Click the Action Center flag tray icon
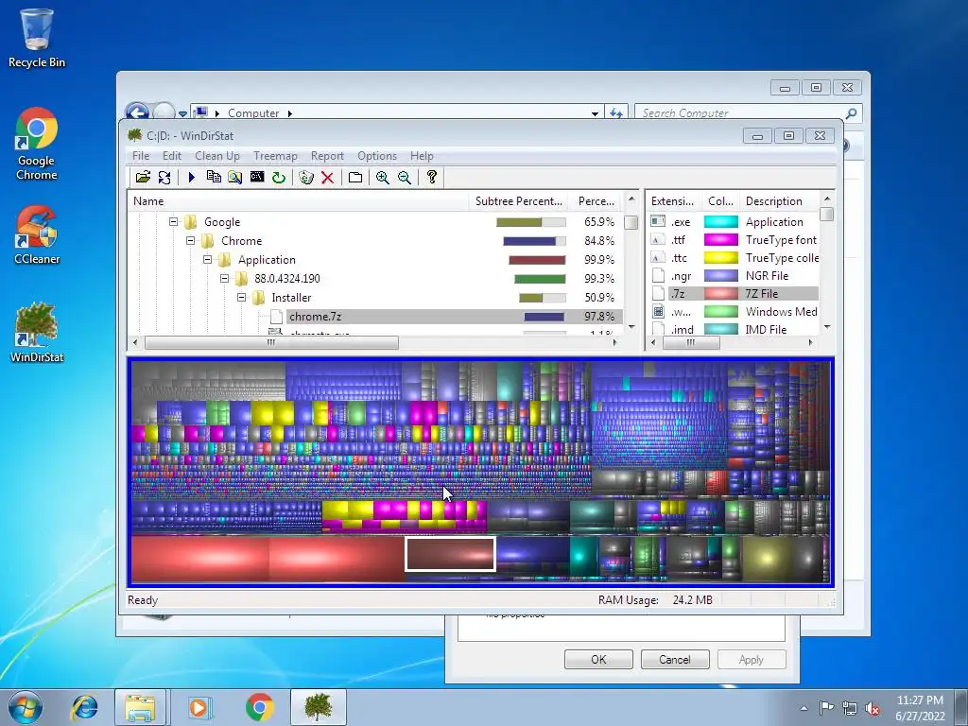The height and width of the screenshot is (726, 968). [826, 708]
